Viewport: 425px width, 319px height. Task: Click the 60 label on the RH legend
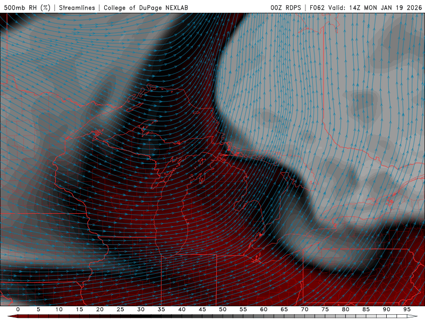[x=263, y=309]
